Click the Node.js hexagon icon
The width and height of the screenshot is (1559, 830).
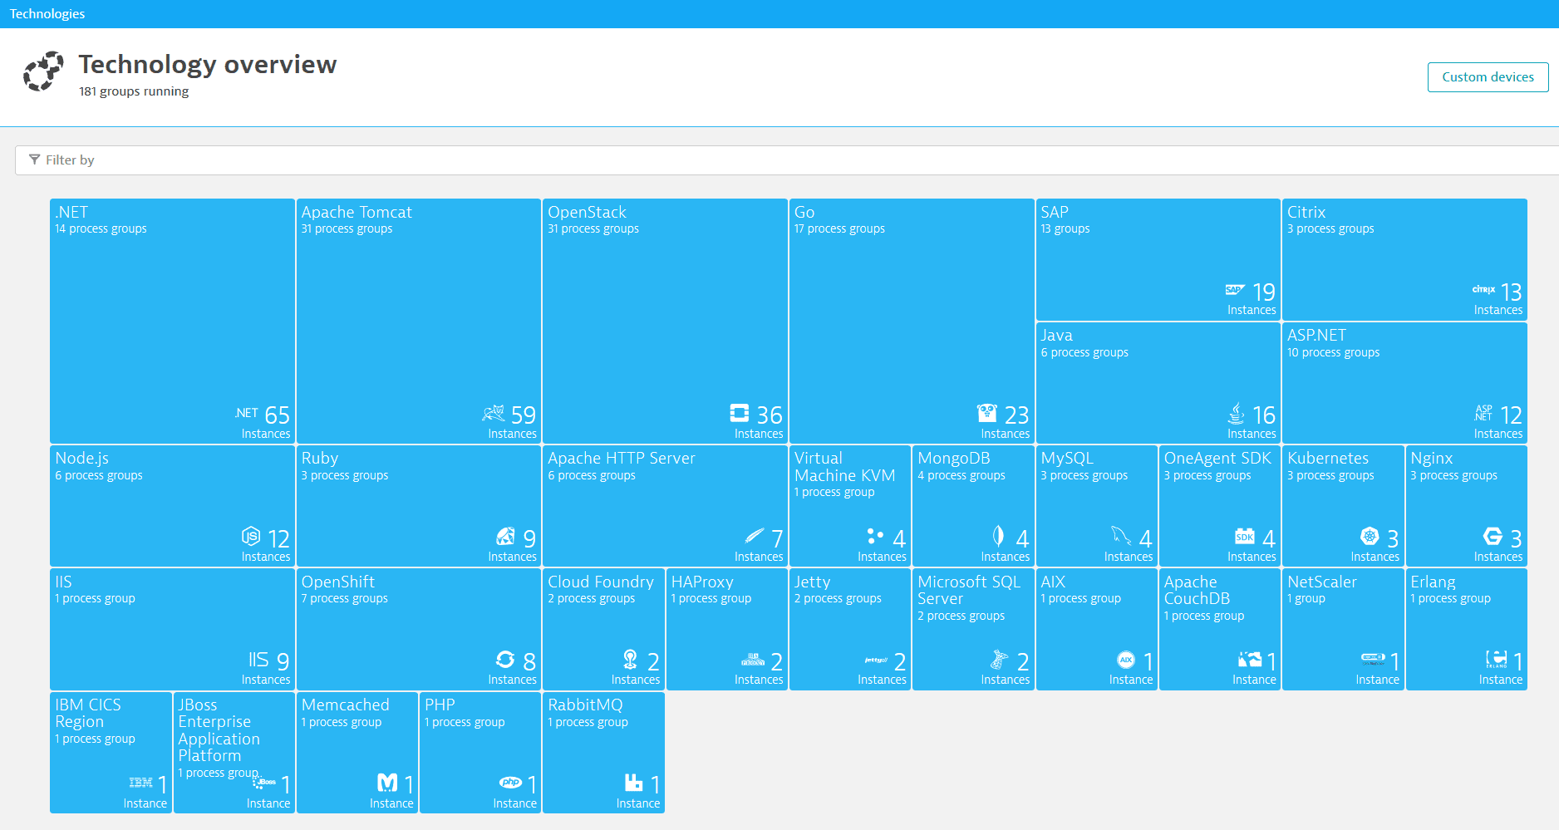251,537
